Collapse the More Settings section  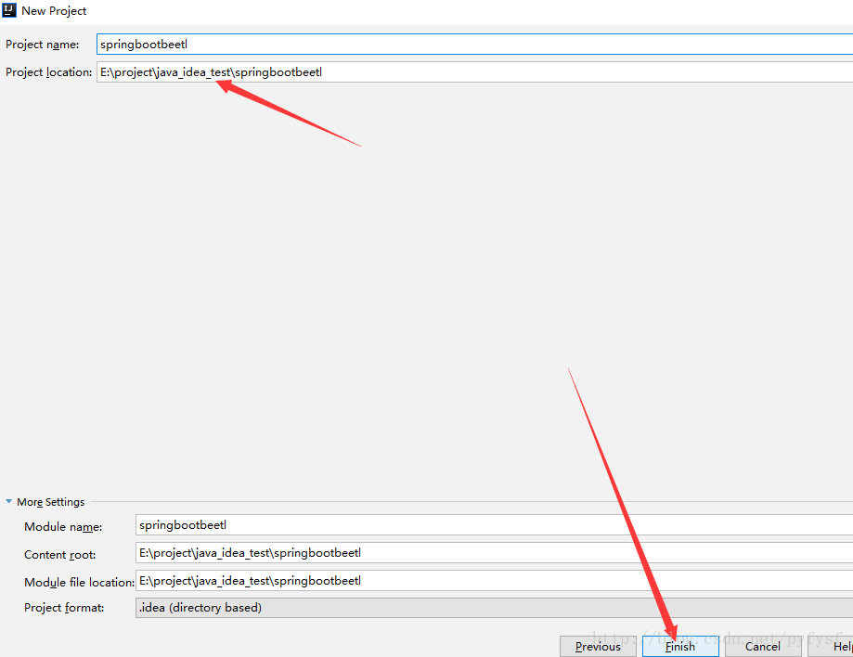click(8, 501)
